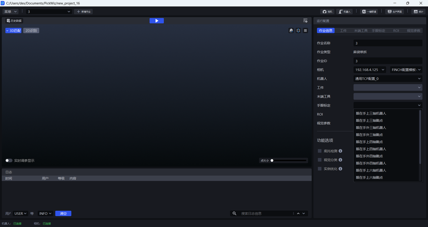Image resolution: width=428 pixels, height=227 pixels.
Task: Open the 机器人 robot arm panel
Action: pos(344,12)
